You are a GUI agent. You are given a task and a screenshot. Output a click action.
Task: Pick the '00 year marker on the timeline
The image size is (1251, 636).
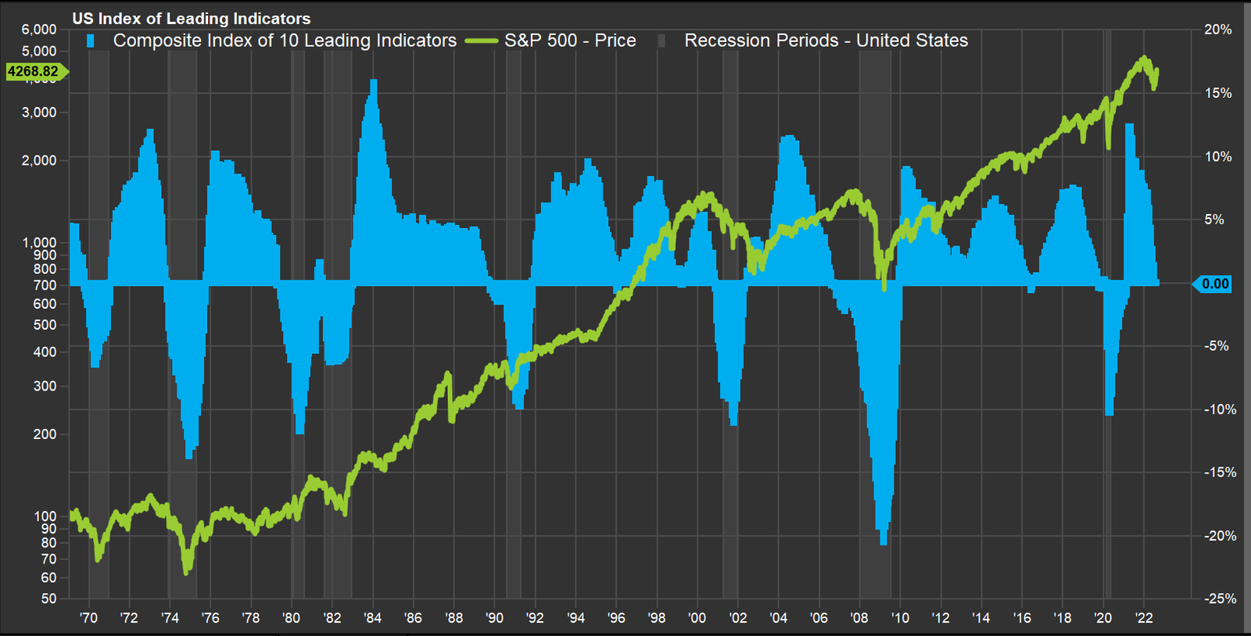pos(697,618)
